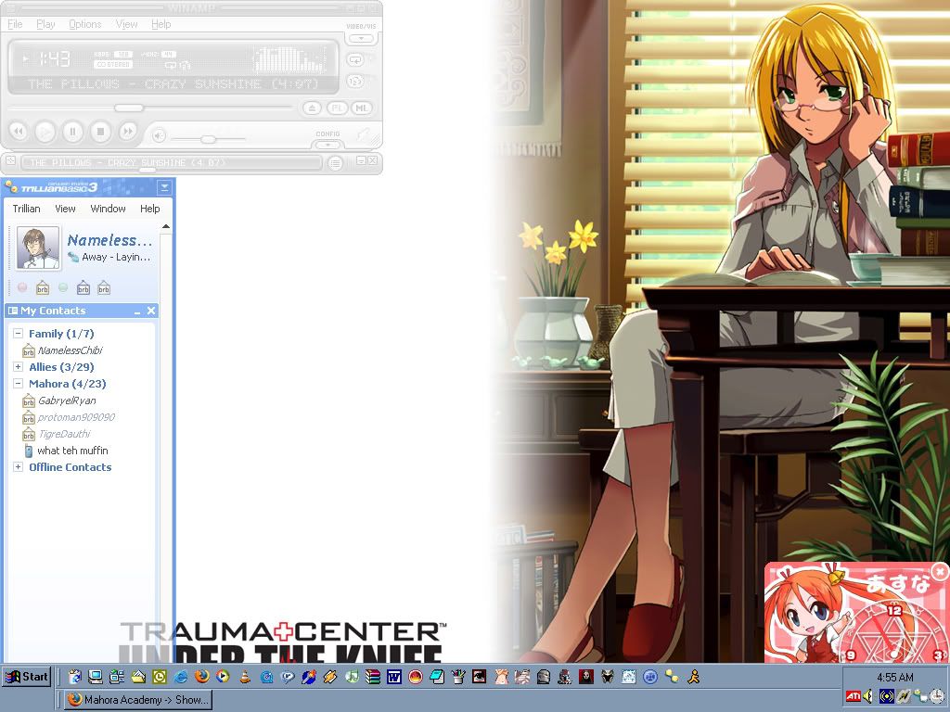The width and height of the screenshot is (950, 712).
Task: Stop playback in Winamp
Action: 100,132
